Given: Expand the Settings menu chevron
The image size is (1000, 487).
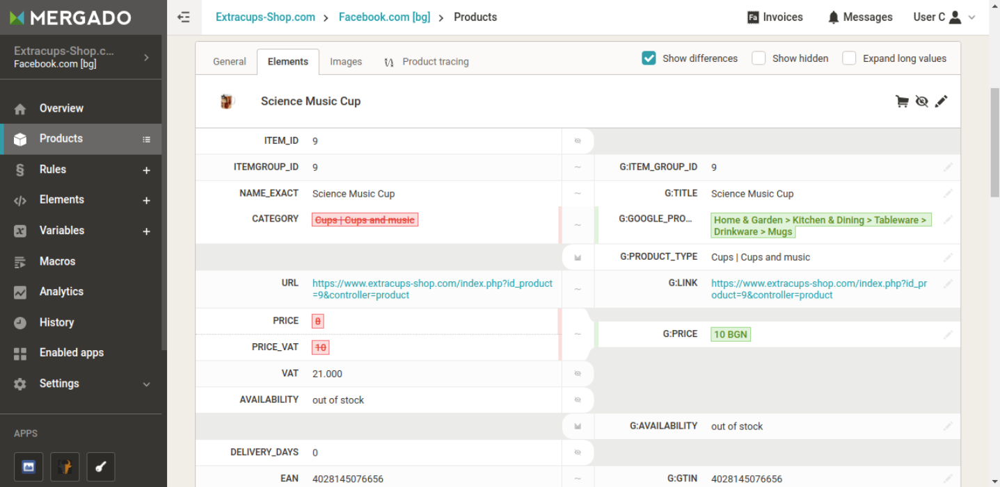Looking at the screenshot, I should [x=146, y=383].
